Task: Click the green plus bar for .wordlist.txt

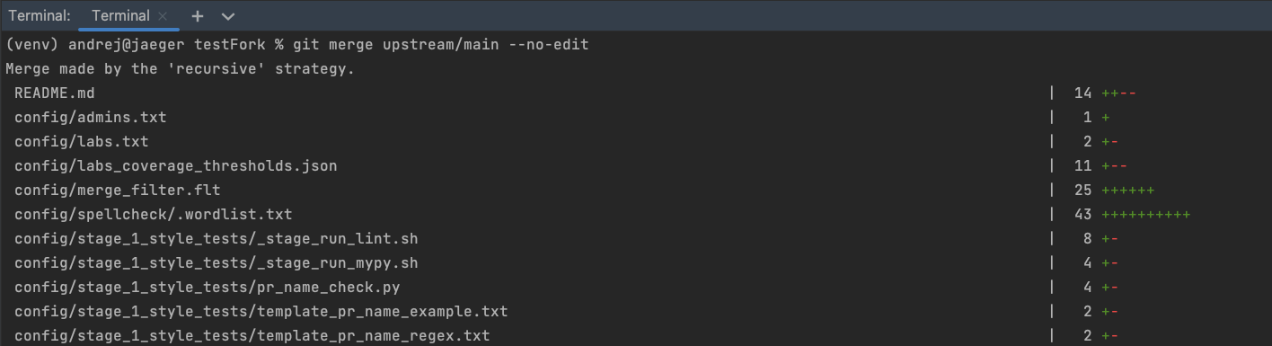Action: (1145, 214)
